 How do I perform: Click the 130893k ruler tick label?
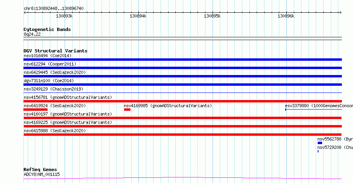click(64, 16)
